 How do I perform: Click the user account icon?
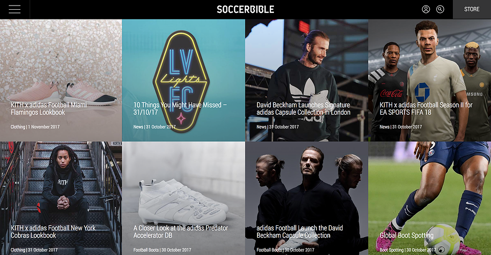(x=426, y=9)
